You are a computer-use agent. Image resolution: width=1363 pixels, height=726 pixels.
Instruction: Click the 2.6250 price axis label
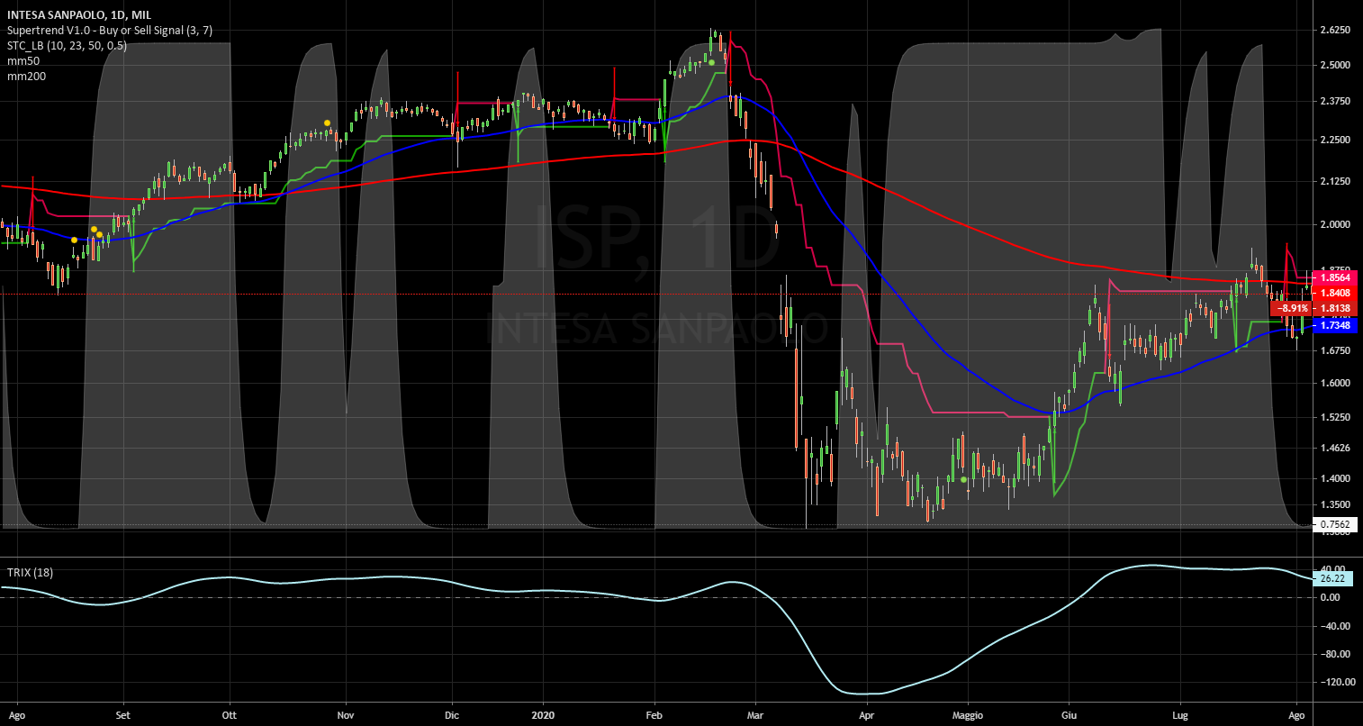pyautogui.click(x=1334, y=30)
